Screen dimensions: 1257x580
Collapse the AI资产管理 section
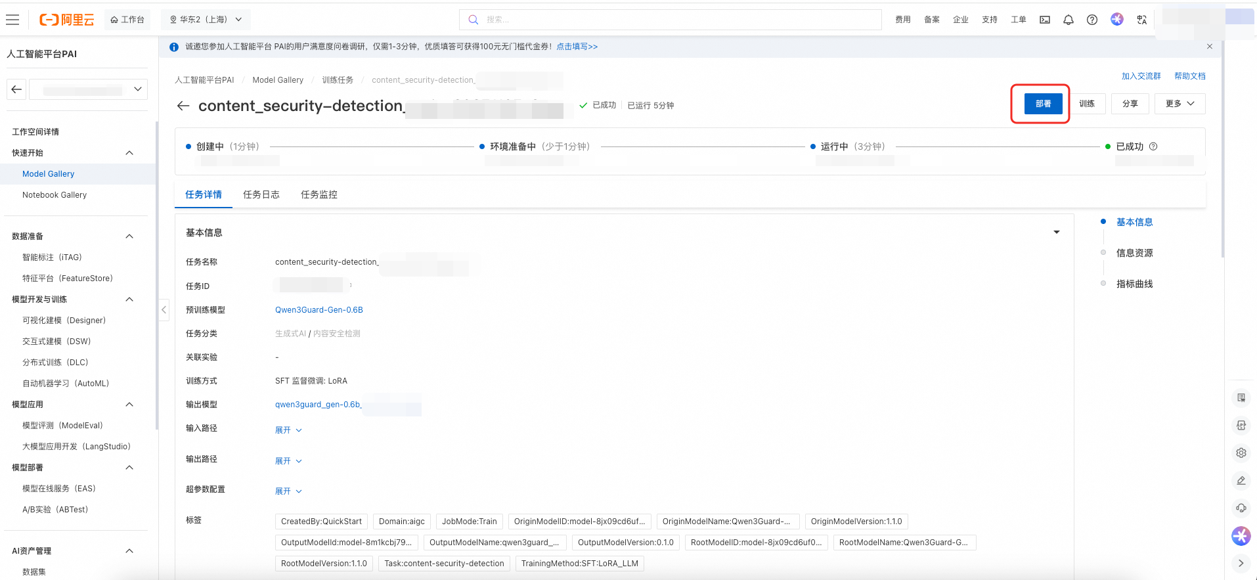(x=129, y=551)
